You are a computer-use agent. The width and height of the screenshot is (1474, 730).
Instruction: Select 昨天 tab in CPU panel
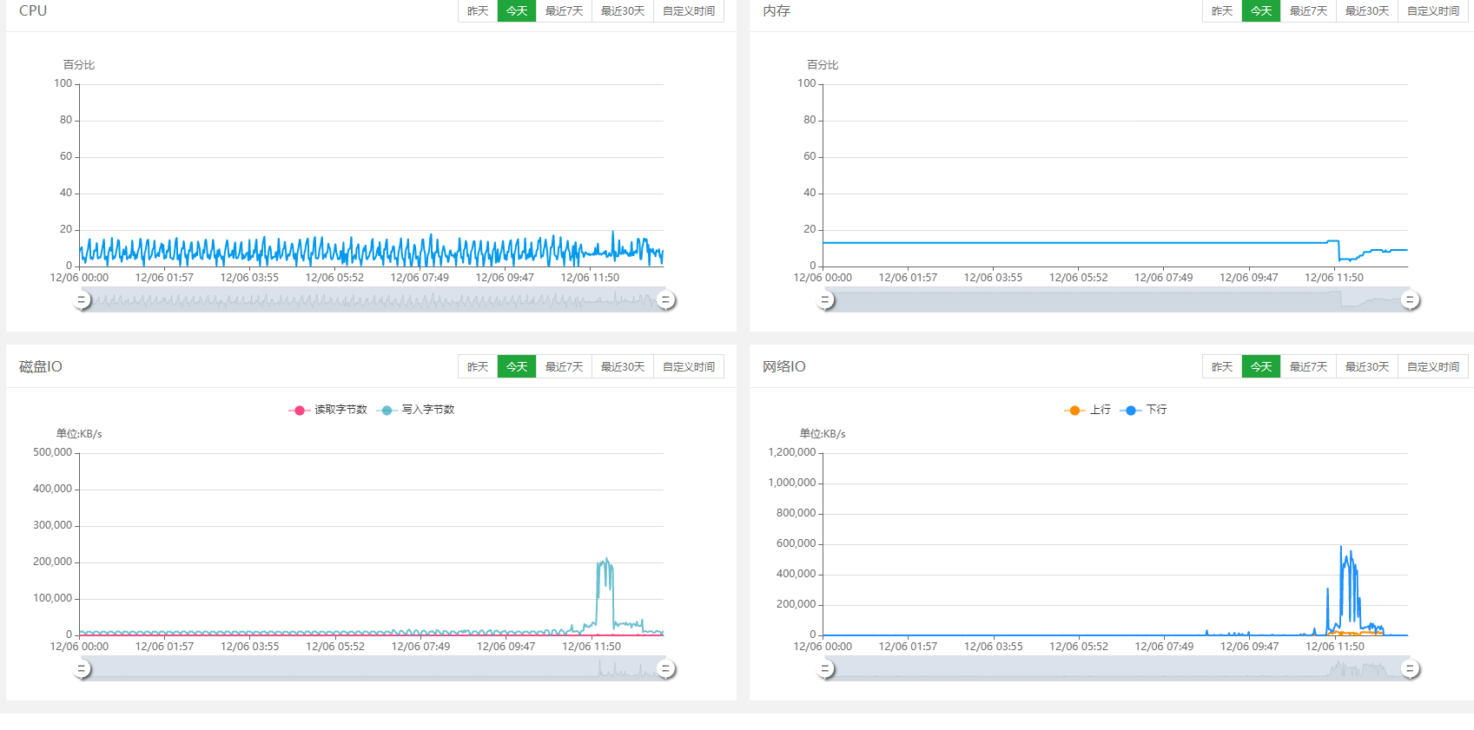pos(478,11)
